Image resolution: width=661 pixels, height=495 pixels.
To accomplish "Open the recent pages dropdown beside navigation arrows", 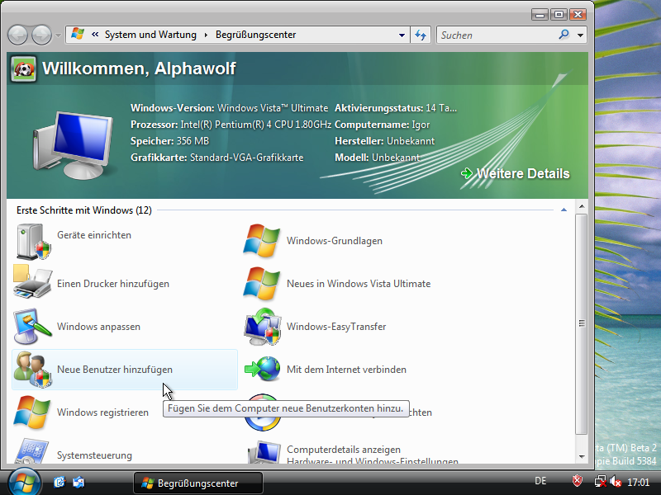I will click(x=58, y=35).
